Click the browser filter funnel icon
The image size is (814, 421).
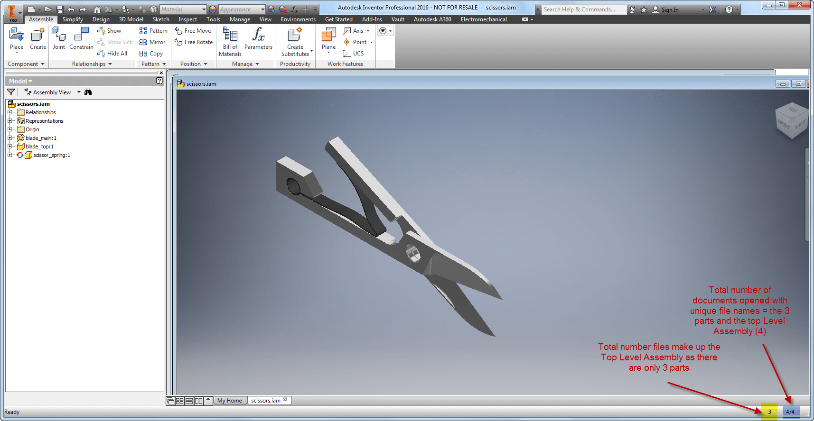click(x=11, y=92)
